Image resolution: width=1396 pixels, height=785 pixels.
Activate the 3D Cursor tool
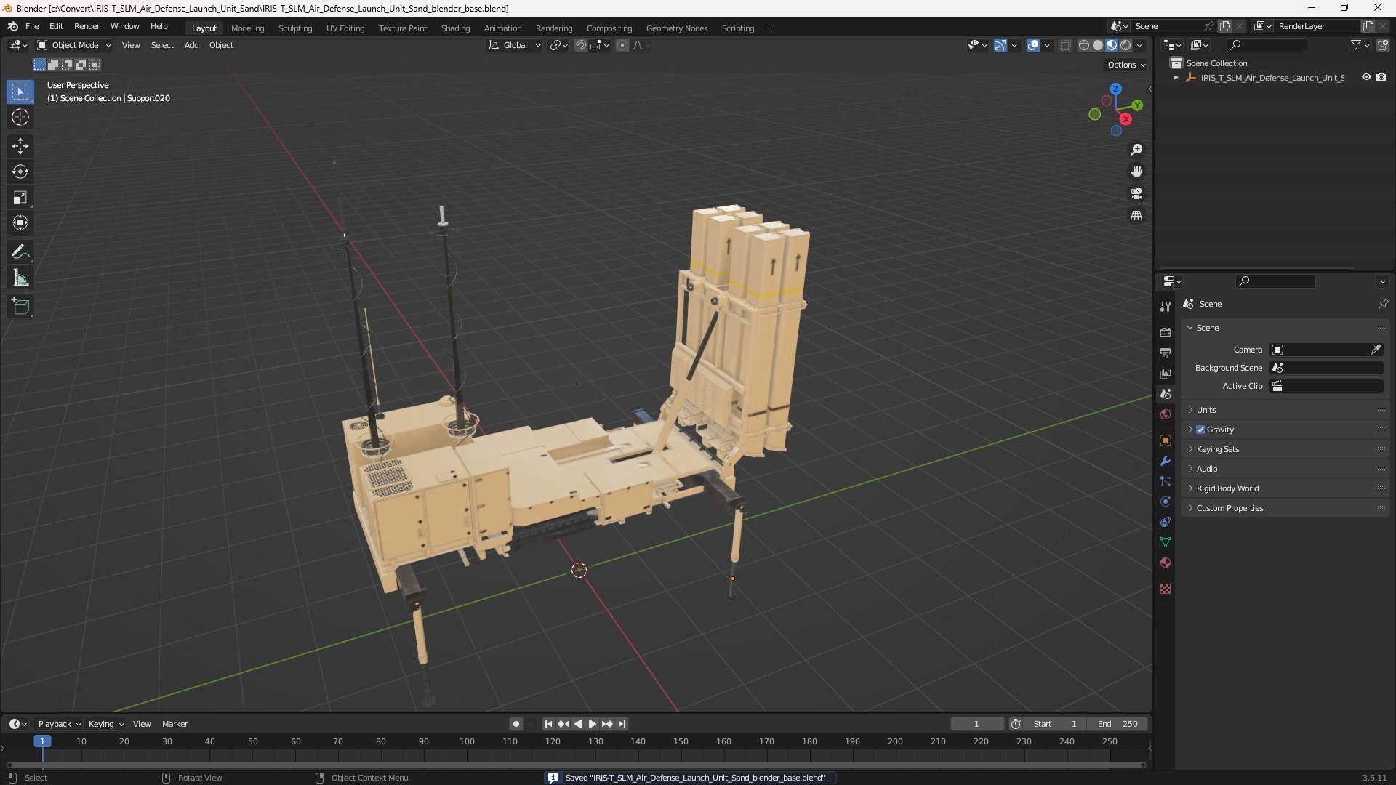coord(20,118)
